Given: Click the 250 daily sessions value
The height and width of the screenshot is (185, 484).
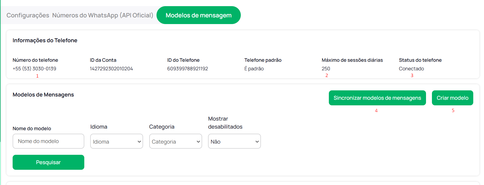Looking at the screenshot, I should [x=326, y=69].
